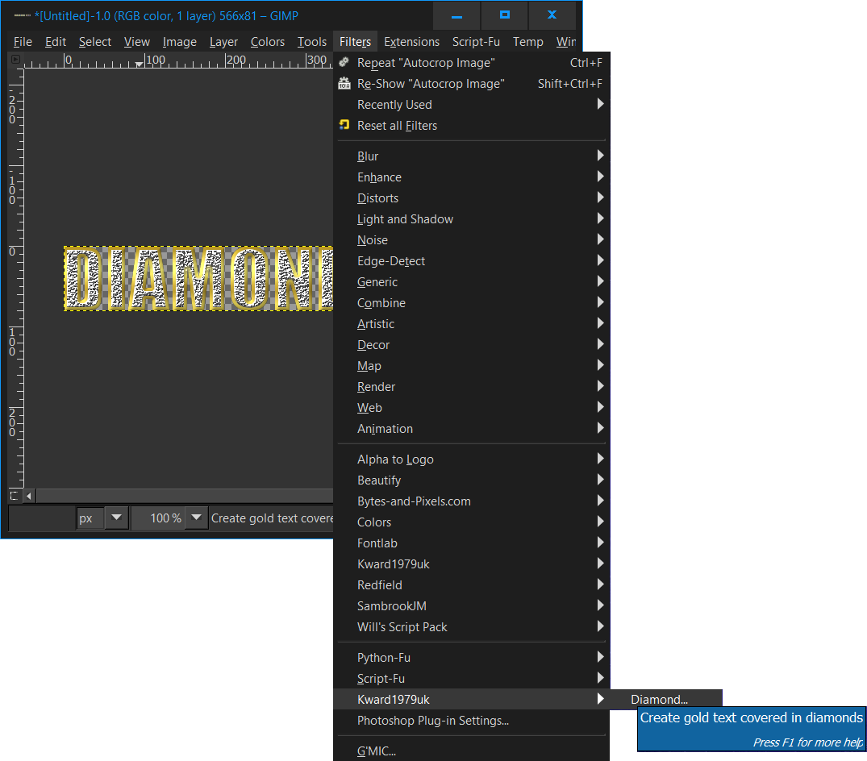
Task: Open the px unit dropdown arrow
Action: click(x=116, y=518)
